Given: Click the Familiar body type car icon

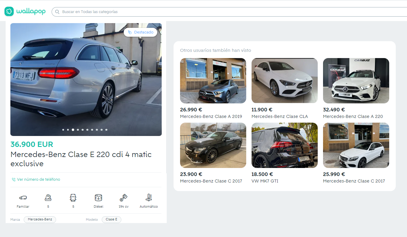Looking at the screenshot, I should tap(23, 198).
